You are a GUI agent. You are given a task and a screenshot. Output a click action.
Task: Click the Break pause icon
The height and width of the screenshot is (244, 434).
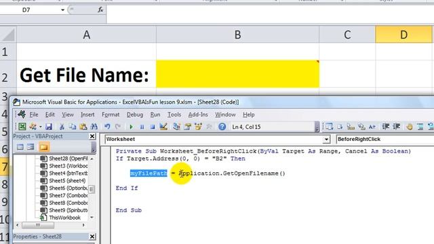click(x=142, y=127)
